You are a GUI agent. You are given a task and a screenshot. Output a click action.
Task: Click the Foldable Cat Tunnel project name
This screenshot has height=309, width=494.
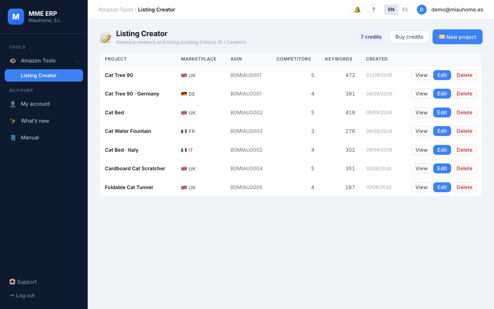tap(129, 187)
